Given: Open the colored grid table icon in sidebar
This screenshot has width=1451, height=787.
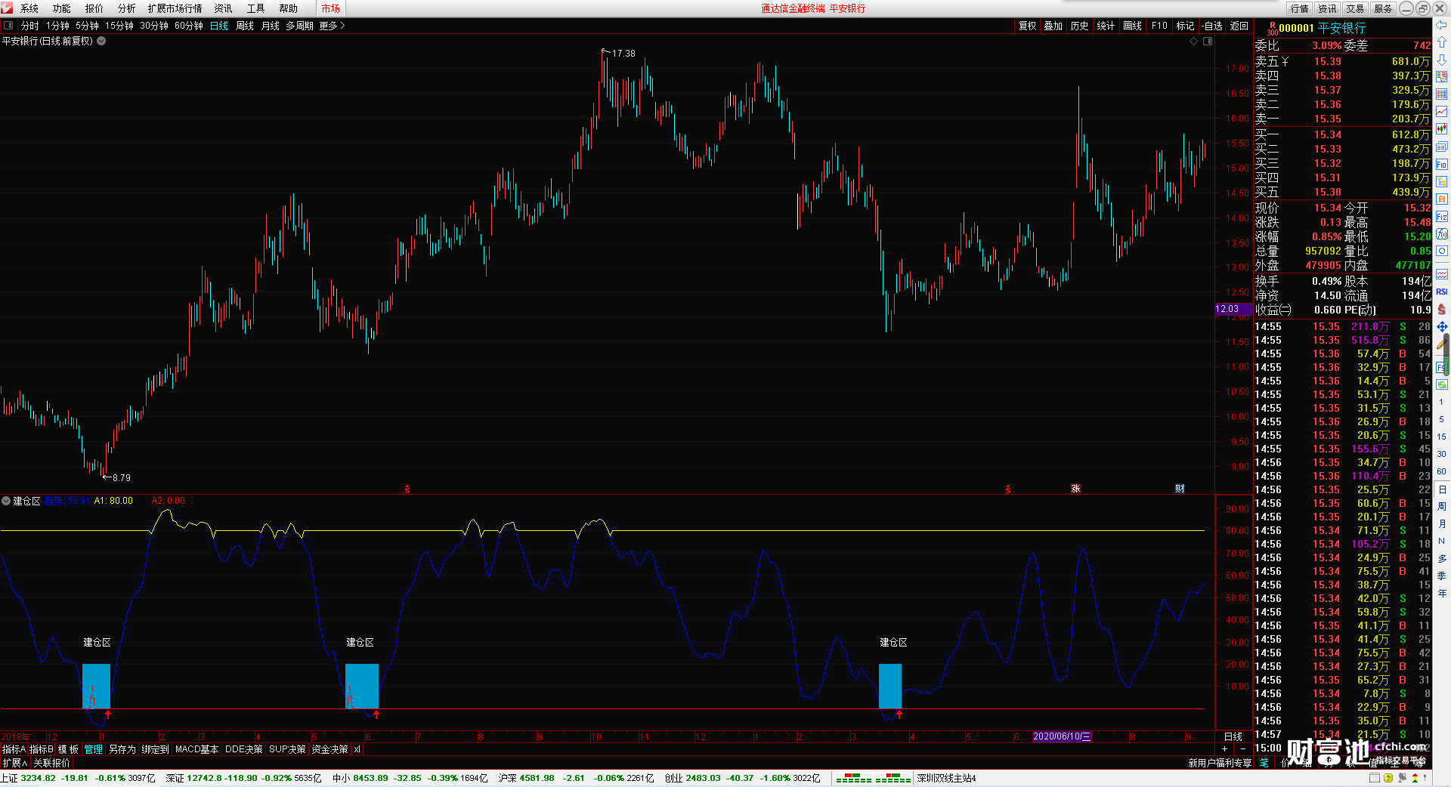Looking at the screenshot, I should tap(1442, 94).
